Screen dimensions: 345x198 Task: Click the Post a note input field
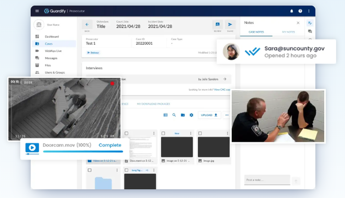pos(267,180)
